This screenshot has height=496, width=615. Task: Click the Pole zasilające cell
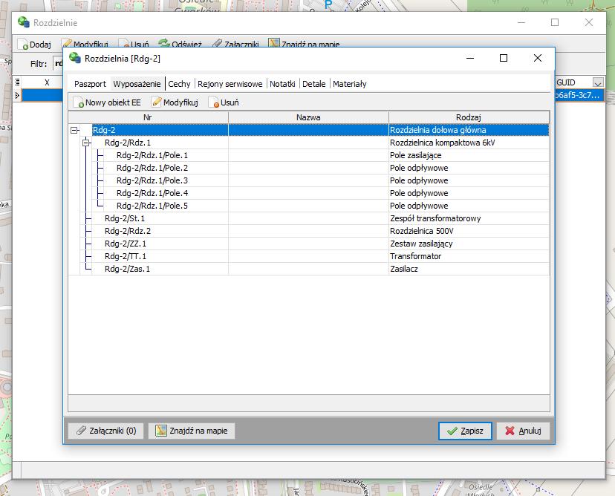click(x=469, y=155)
